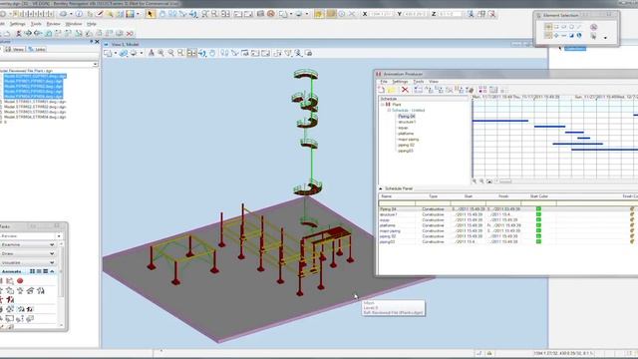
Task: Open Window menu in main window
Action: pos(74,24)
